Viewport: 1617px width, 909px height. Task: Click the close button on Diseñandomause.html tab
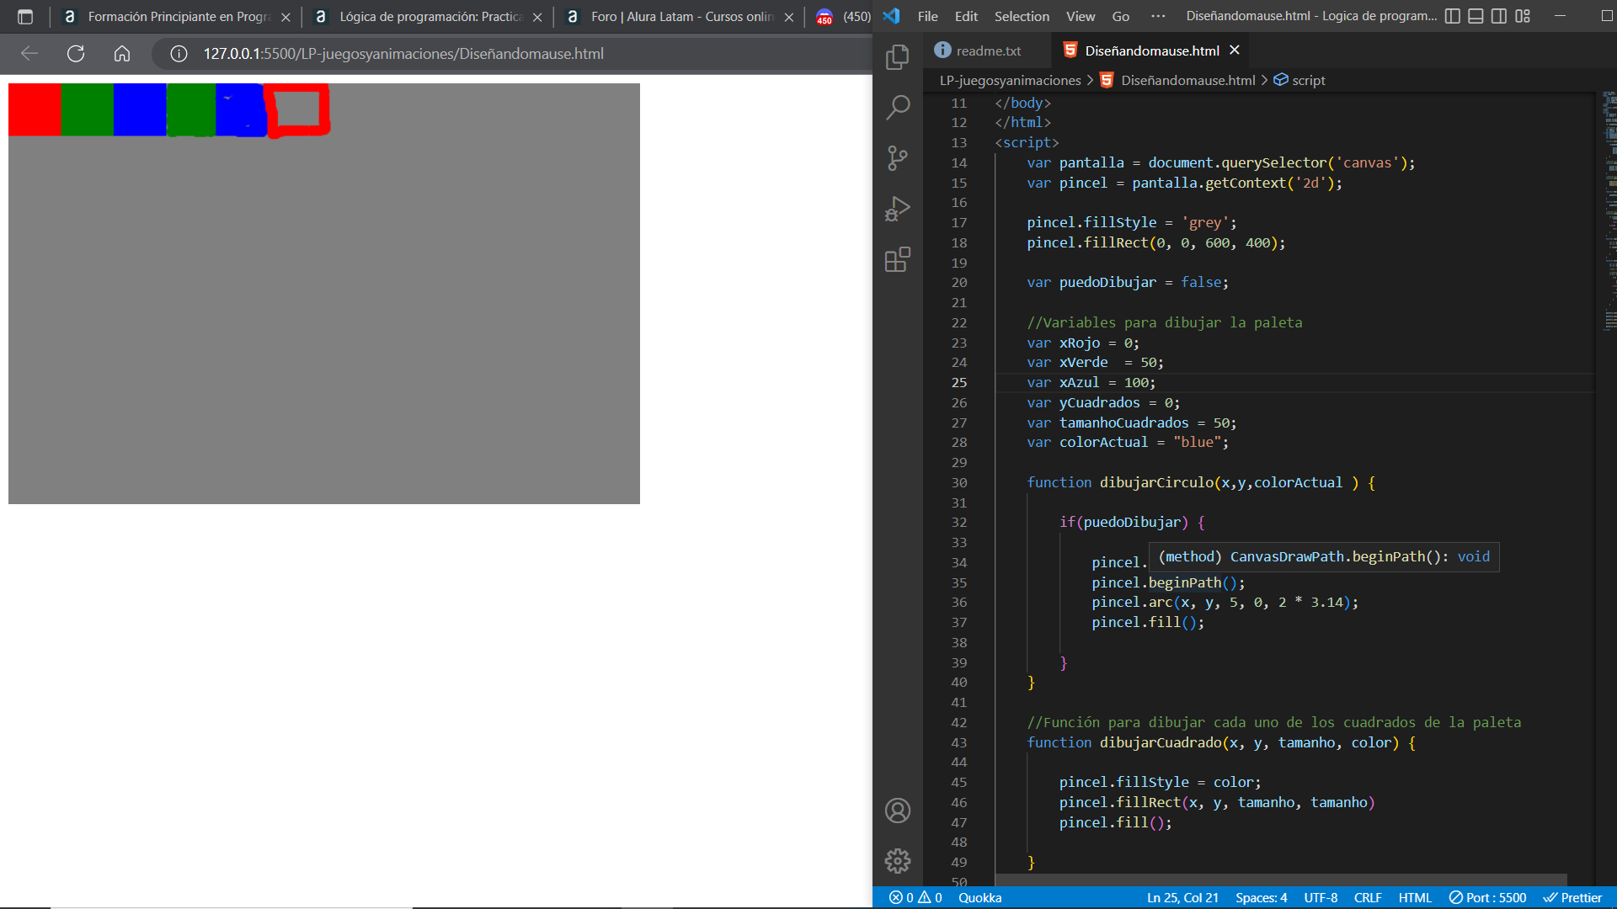1236,50
